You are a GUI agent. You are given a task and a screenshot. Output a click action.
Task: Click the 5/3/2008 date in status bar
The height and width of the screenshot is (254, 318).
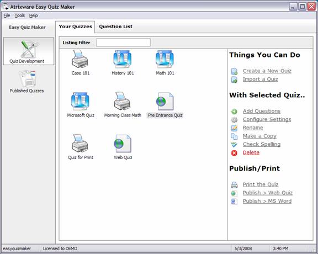click(x=243, y=248)
